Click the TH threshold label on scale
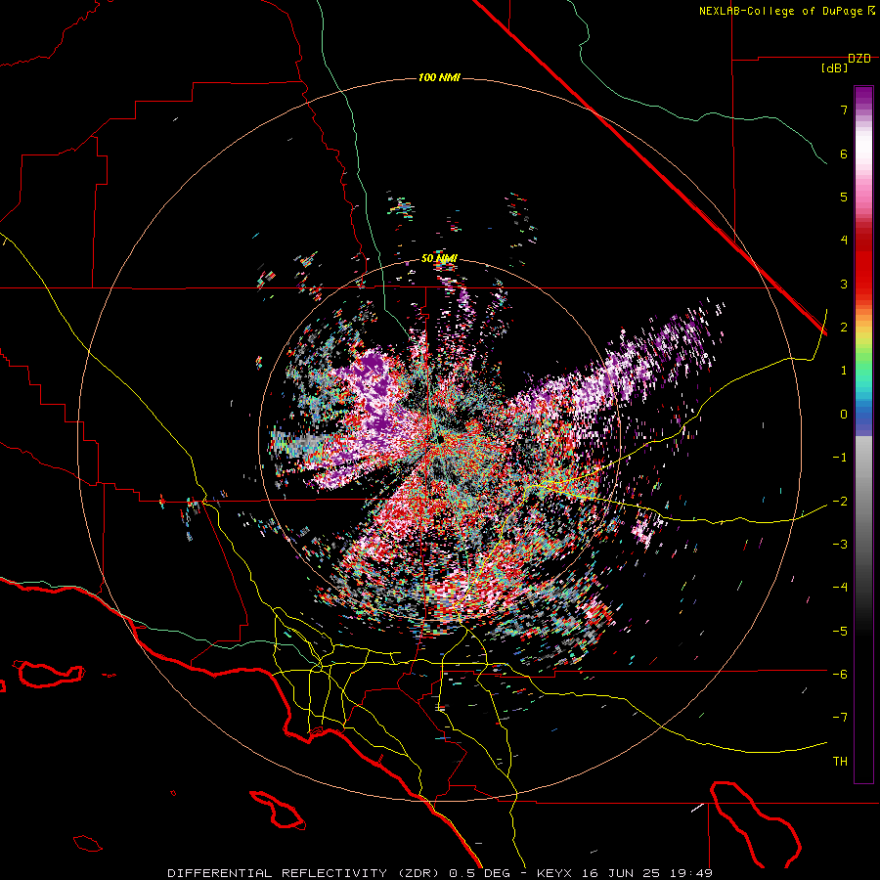Image resolution: width=880 pixels, height=880 pixels. 840,761
